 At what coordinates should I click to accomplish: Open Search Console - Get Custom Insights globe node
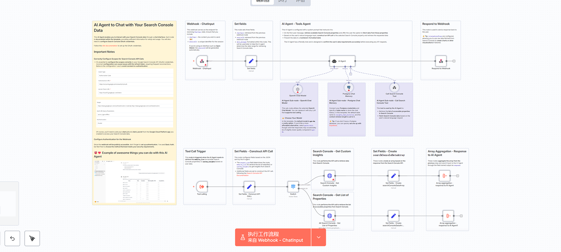pos(330,176)
